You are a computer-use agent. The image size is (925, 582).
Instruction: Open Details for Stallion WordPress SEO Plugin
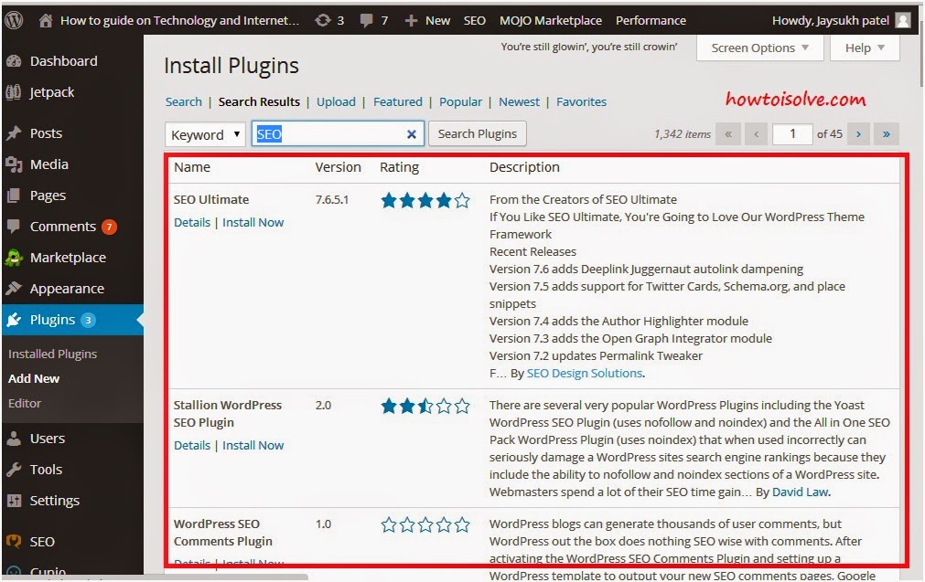point(192,445)
